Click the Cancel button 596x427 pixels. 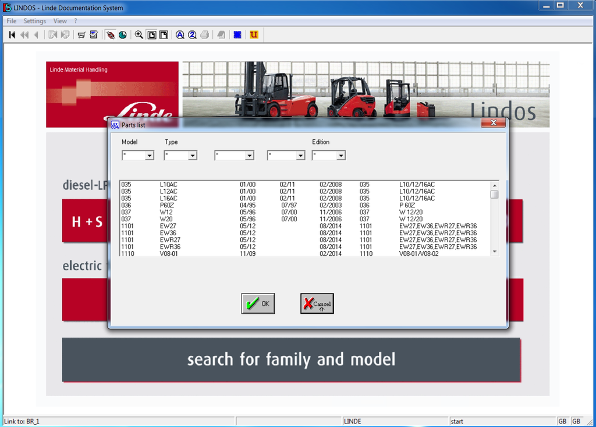(x=317, y=304)
